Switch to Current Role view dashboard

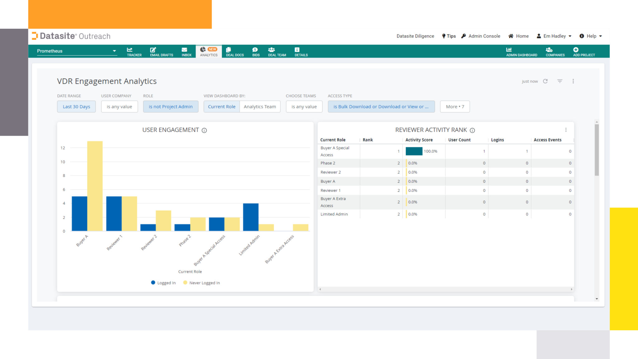coord(221,107)
